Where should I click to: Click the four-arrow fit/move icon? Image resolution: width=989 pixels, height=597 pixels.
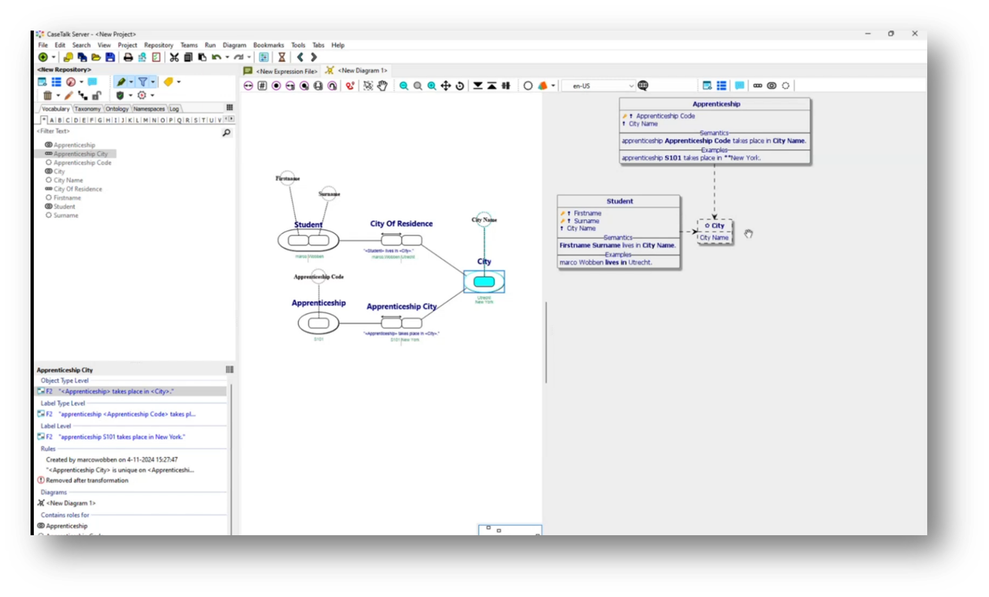click(x=445, y=86)
